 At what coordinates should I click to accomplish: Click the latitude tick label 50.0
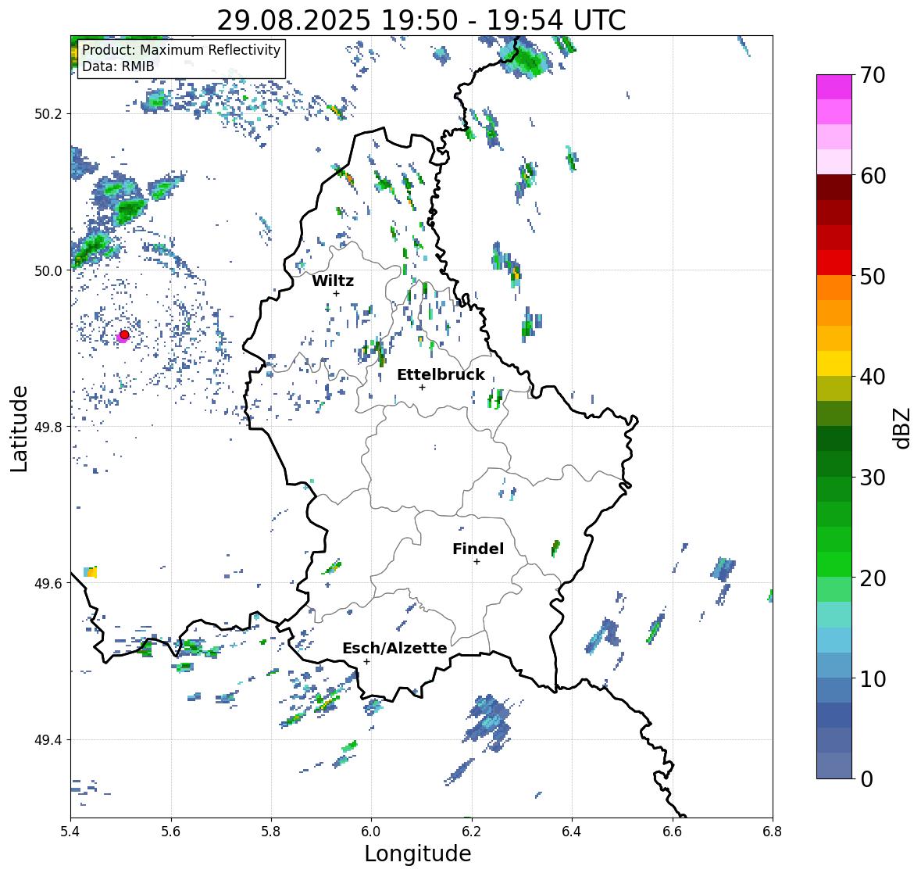point(48,271)
